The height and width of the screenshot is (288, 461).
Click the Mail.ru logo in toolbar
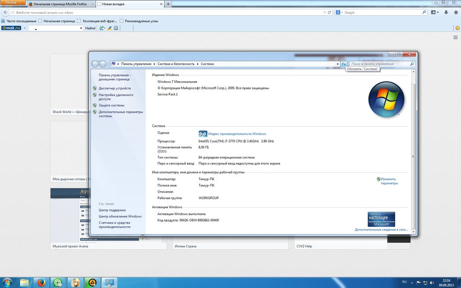click(x=12, y=28)
